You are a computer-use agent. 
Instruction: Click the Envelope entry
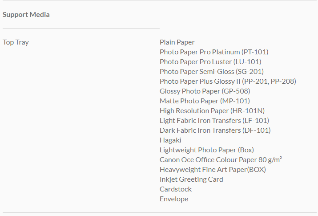[174, 199]
